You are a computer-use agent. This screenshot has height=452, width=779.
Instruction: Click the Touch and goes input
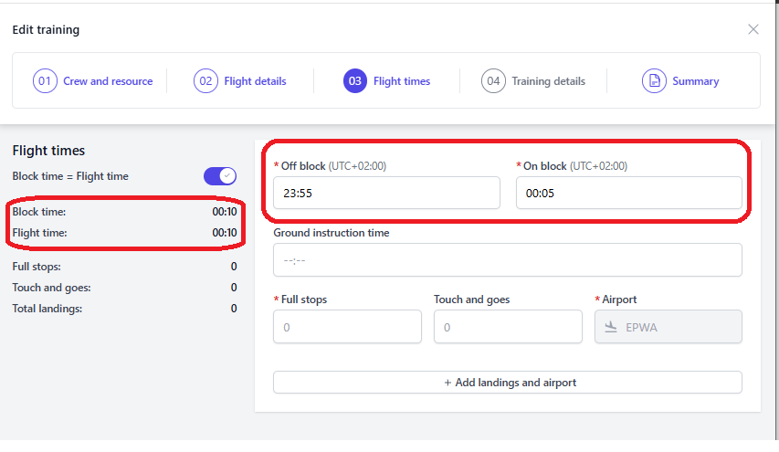click(x=508, y=327)
